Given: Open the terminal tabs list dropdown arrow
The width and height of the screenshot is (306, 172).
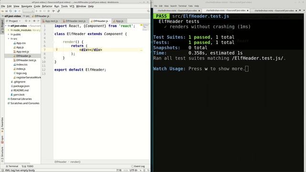Looking at the screenshot, I should click(x=304, y=11).
